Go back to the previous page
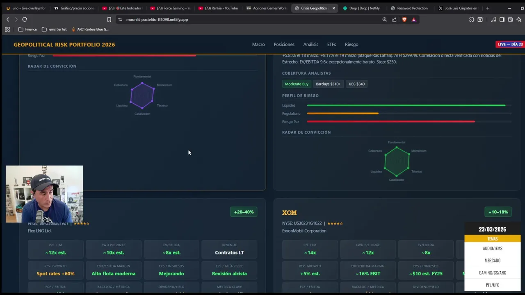Screen dimensions: 525x295 8,19
